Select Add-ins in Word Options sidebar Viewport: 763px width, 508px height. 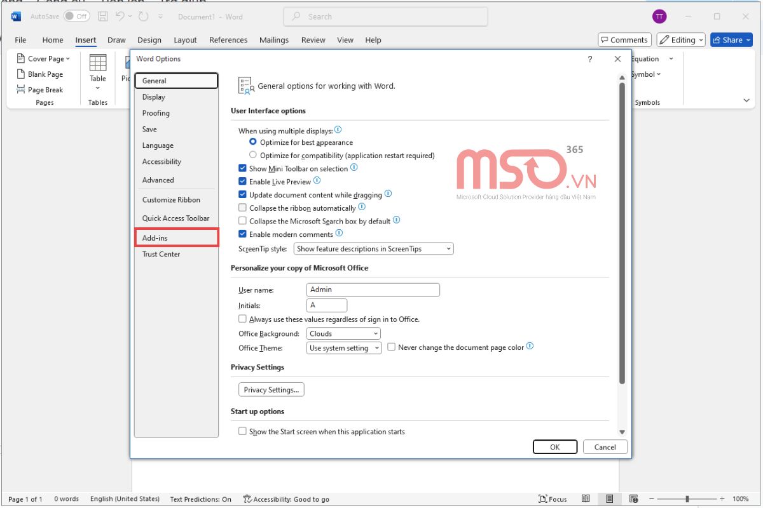(x=176, y=237)
